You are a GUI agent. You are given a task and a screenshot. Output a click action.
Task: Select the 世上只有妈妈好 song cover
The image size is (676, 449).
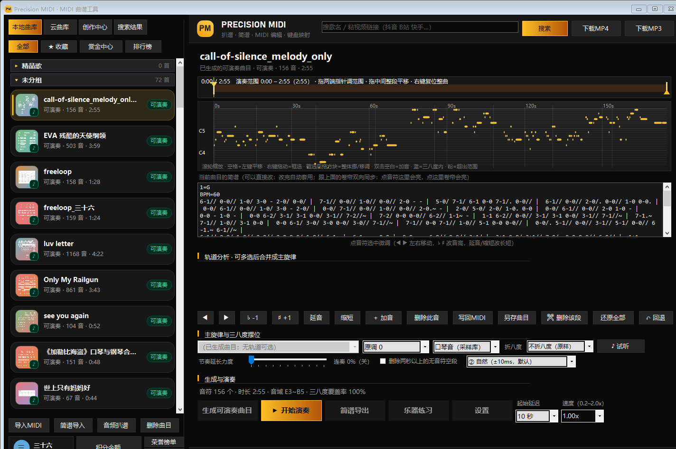click(x=27, y=393)
